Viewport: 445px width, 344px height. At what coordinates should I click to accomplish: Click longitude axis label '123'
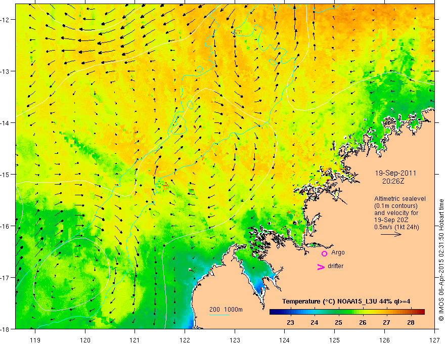click(x=235, y=340)
